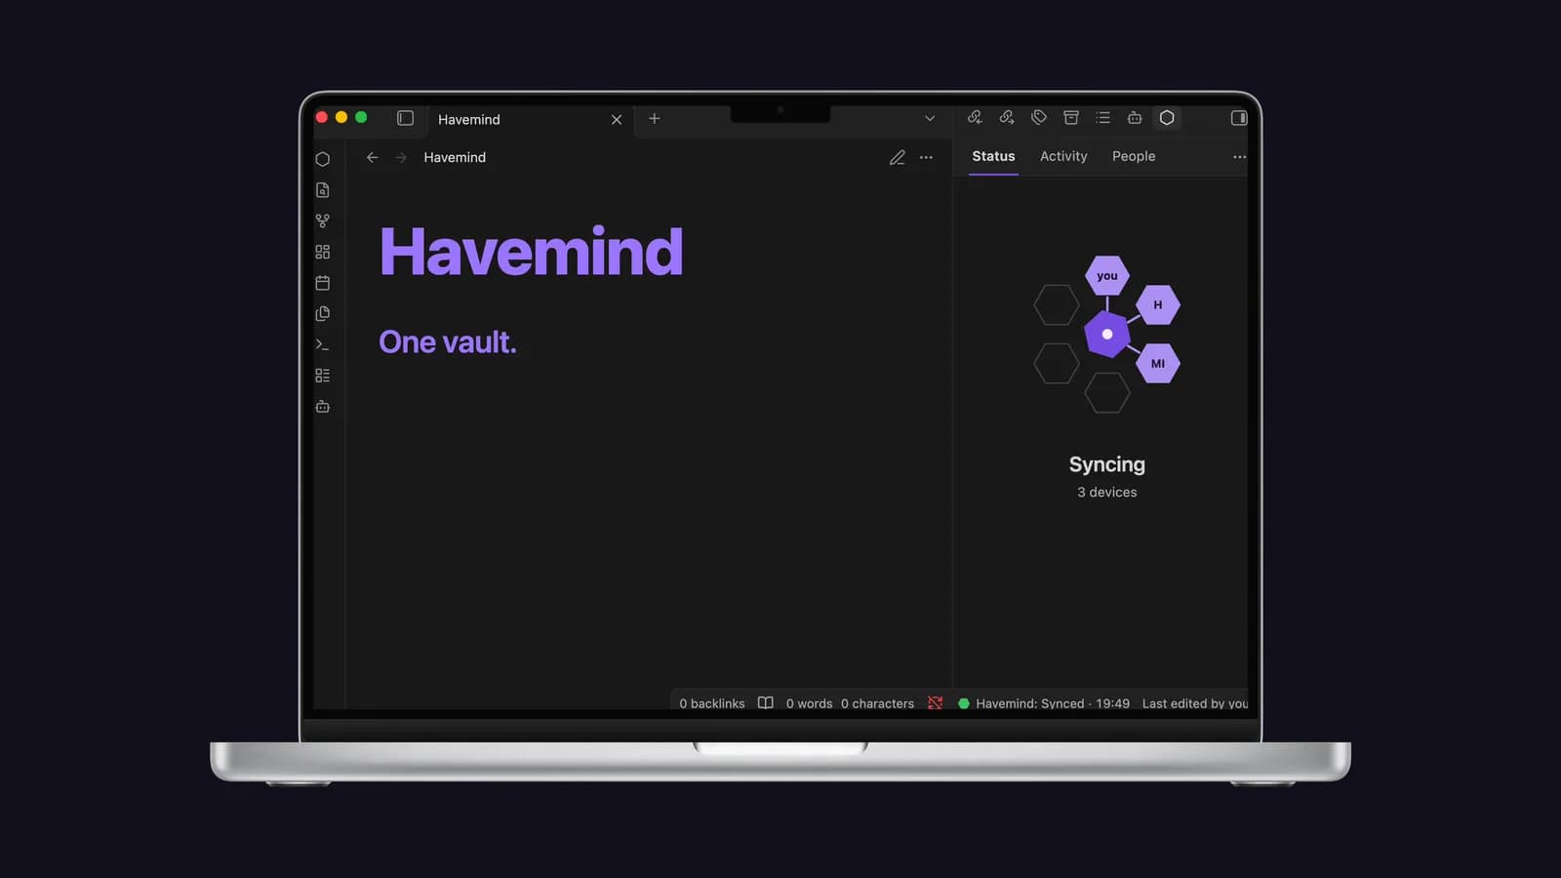Click the '3 devices' text
The image size is (1561, 878).
tap(1107, 493)
